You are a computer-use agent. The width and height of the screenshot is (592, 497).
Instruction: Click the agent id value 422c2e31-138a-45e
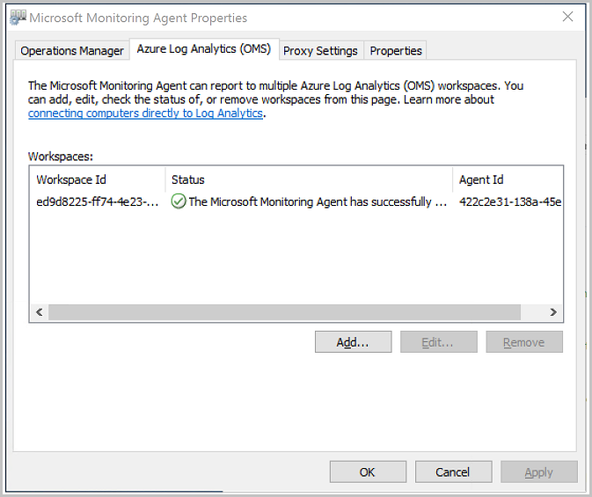point(510,202)
